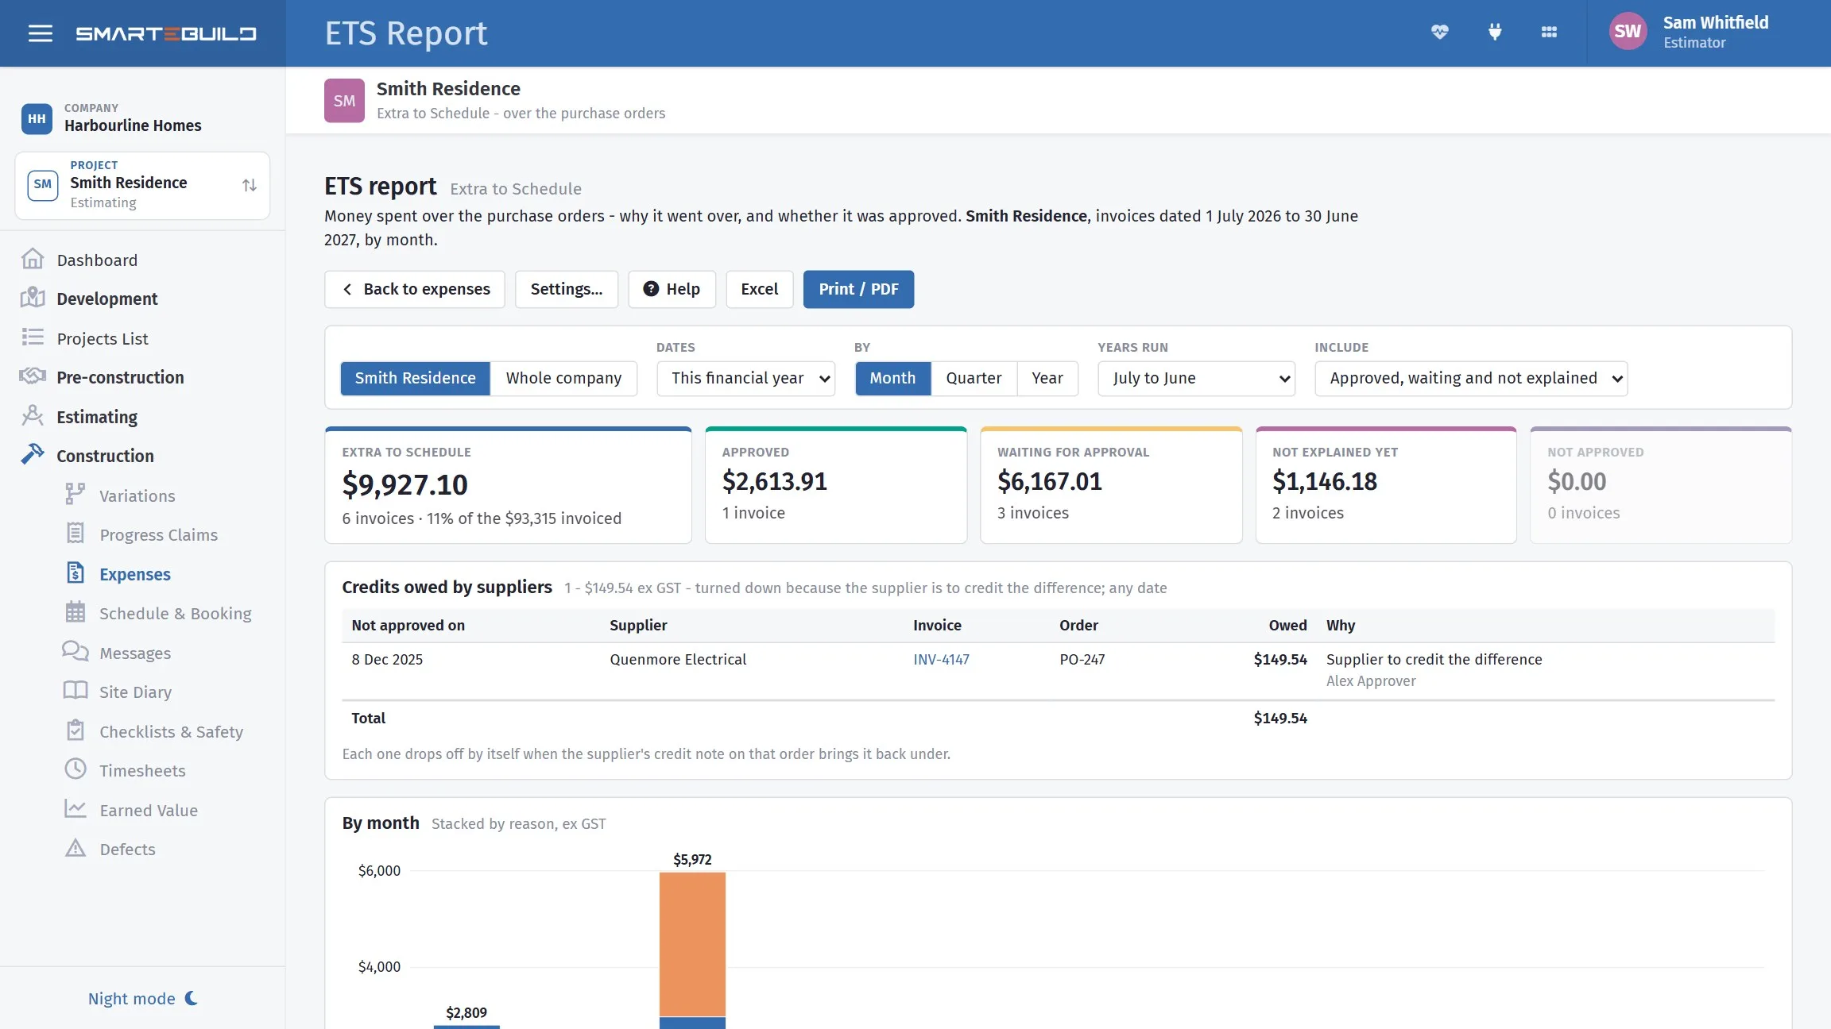Image resolution: width=1831 pixels, height=1029 pixels.
Task: Open the hamburger menu icon
Action: [41, 33]
